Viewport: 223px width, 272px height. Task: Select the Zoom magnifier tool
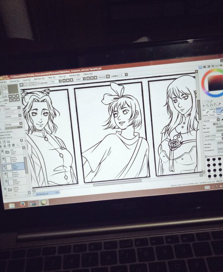pos(207,106)
